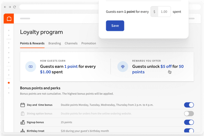The width and height of the screenshot is (204, 136).
Task: Click 'Double points Monday, Tuesday' description
Action: (107, 105)
